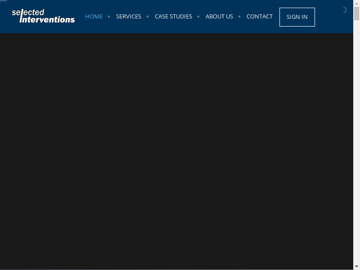
Task: Open the Contact page link
Action: coord(259,17)
